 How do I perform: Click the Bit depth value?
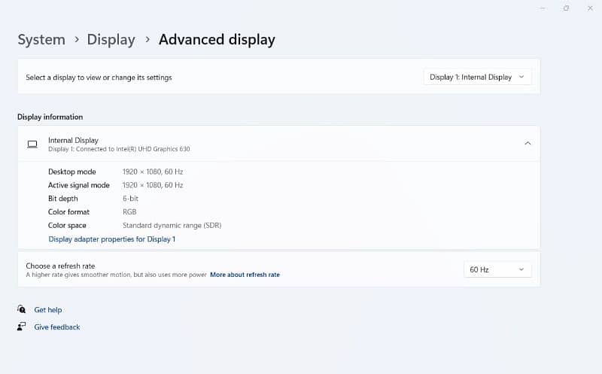pos(130,199)
